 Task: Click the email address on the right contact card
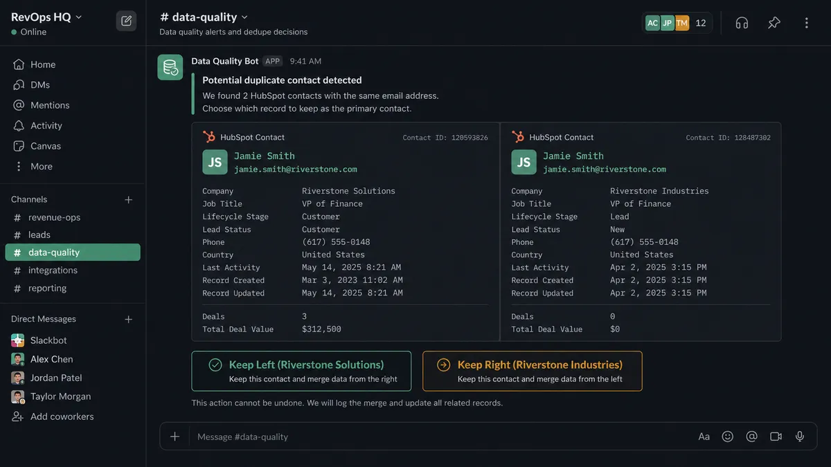605,169
